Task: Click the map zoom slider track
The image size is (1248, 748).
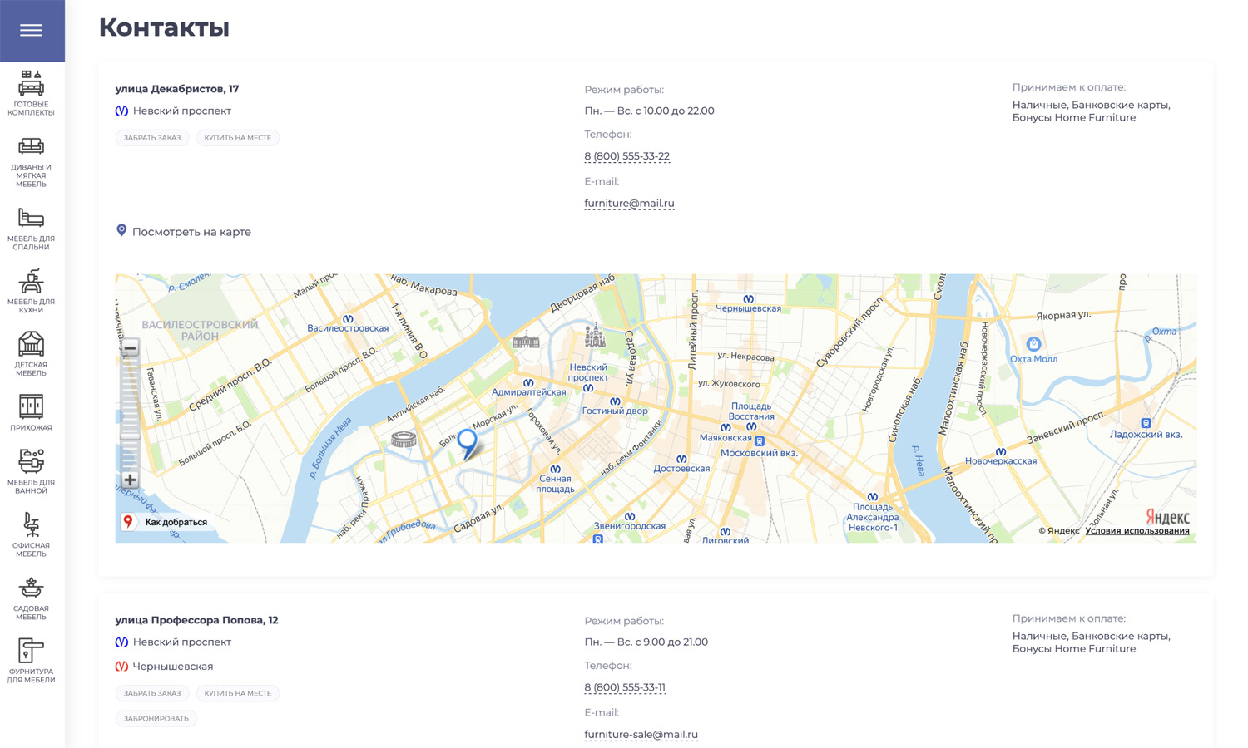Action: [x=130, y=413]
